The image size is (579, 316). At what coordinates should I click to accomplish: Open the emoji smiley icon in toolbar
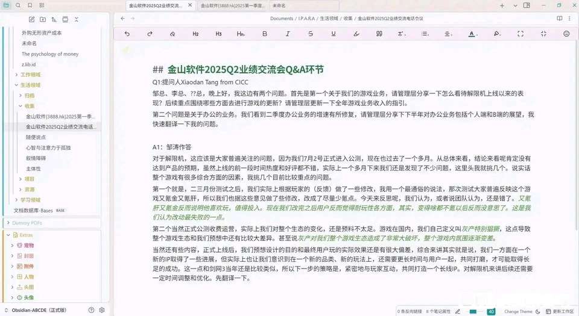point(566,34)
